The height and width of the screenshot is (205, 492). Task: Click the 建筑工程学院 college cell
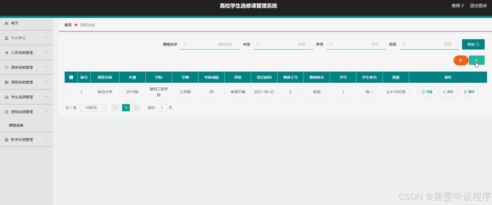pos(159,92)
